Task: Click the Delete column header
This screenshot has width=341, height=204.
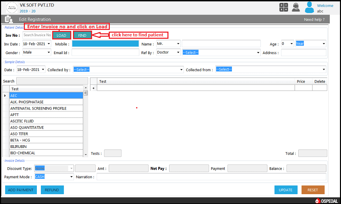Action: pos(320,81)
